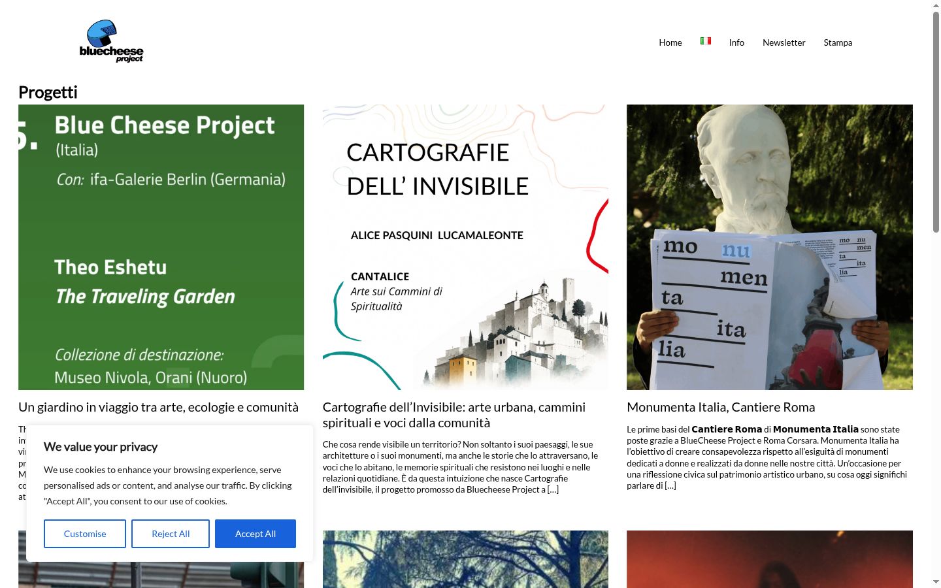The width and height of the screenshot is (941, 588).
Task: Open the Monumenta Italia statue image
Action: click(770, 247)
